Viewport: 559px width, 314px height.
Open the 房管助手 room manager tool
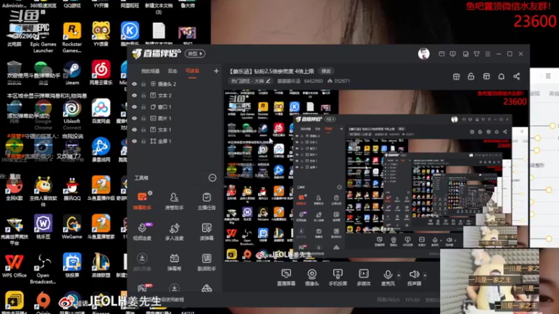click(x=174, y=201)
